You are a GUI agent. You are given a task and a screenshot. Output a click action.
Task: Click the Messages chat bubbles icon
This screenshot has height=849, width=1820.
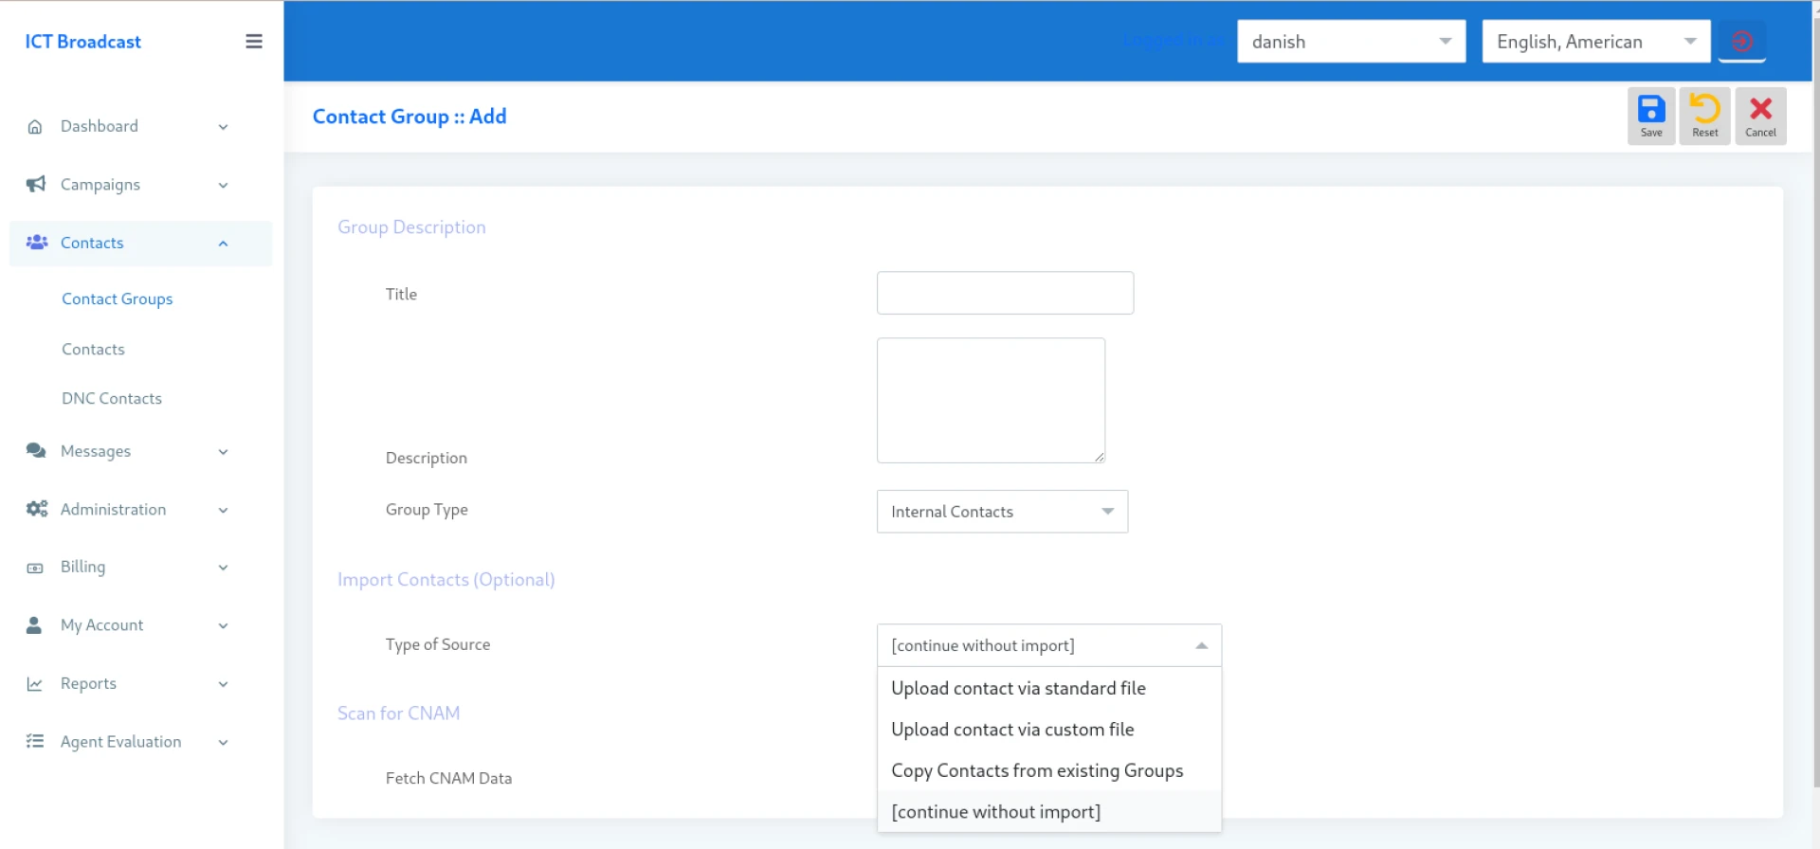pos(36,451)
